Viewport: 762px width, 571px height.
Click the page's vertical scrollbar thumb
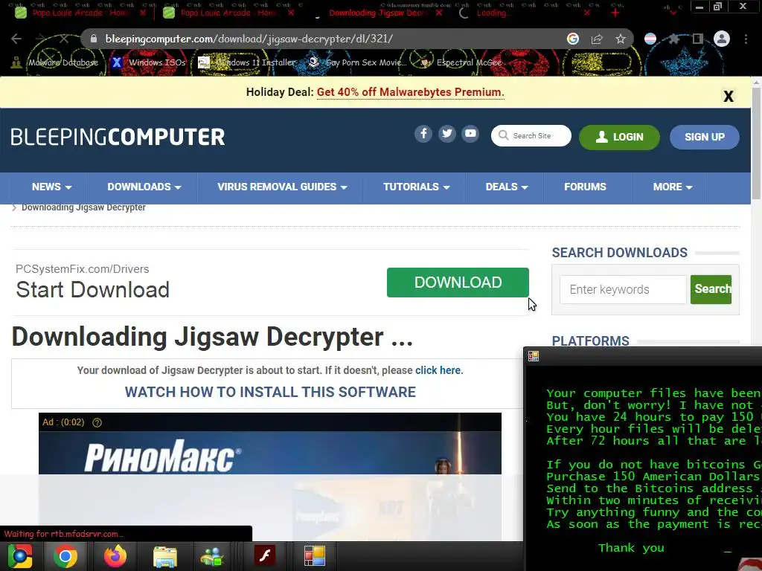[x=756, y=143]
